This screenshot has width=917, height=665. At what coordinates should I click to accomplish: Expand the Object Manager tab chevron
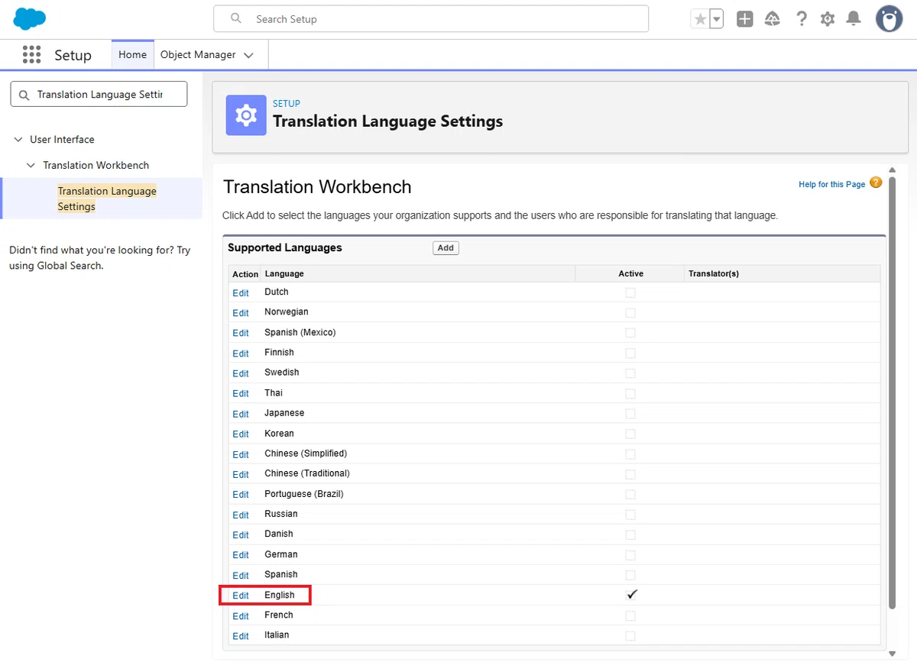coord(248,55)
